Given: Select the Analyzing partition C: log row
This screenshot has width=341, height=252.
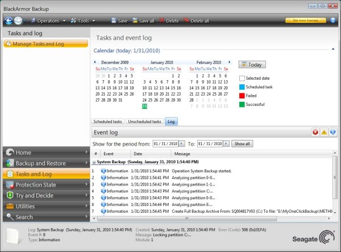Looking at the screenshot, I should (212, 191).
